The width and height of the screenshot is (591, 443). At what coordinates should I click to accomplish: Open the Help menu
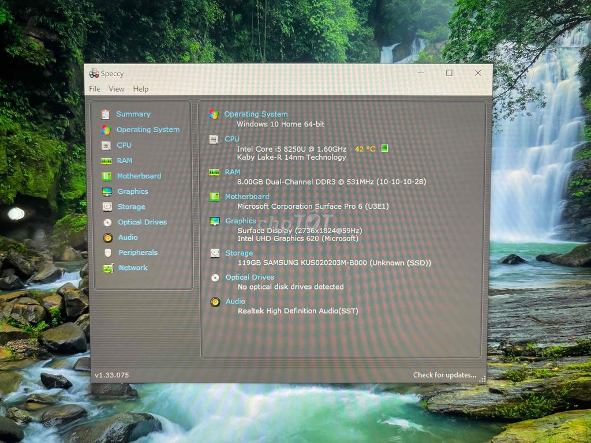pos(141,89)
